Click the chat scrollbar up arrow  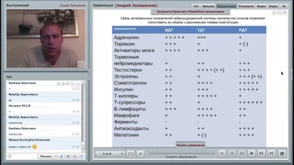pos(84,82)
